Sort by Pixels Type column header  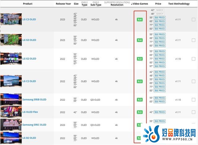tap(84, 4)
